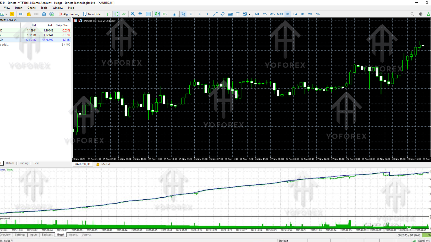Click to add a symbol in Market Watch

(x=7, y=44)
